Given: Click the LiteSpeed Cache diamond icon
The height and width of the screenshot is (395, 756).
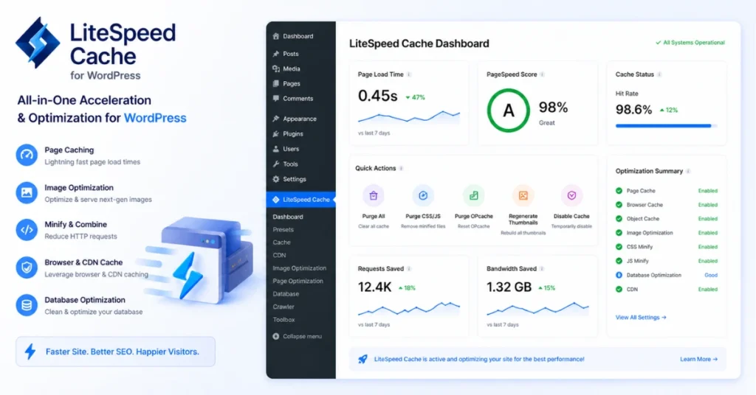Looking at the screenshot, I should click(276, 200).
